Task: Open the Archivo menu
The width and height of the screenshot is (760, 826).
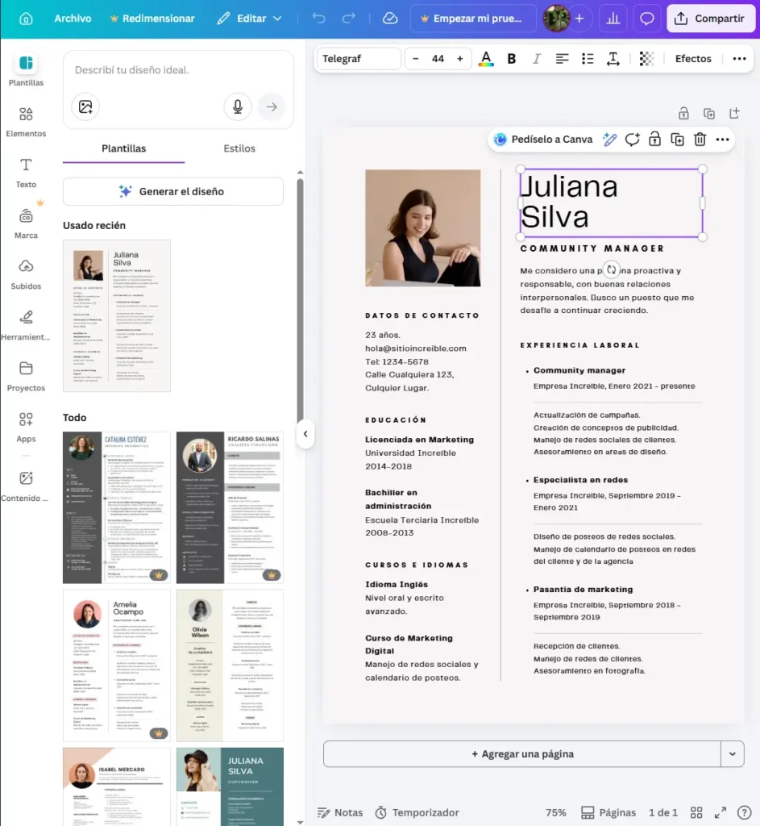Action: [x=73, y=19]
